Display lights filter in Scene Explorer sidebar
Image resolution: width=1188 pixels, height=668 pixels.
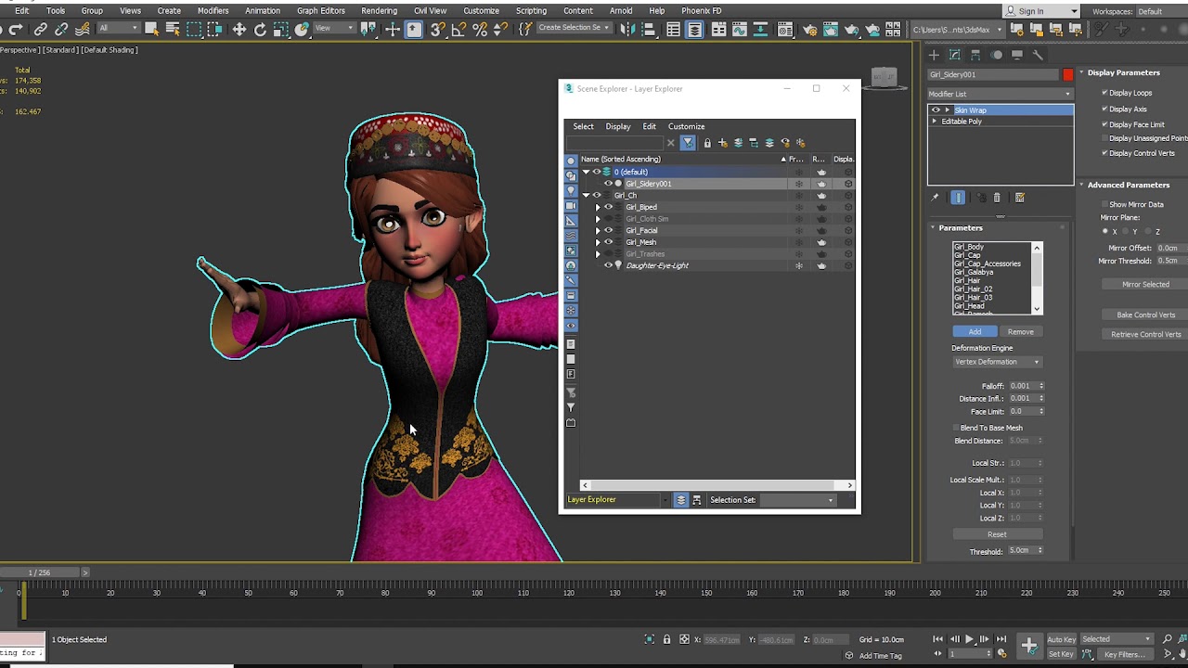571,190
